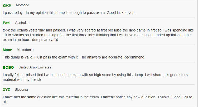The image size is (198, 107).
Task: Select the Morocco country label
Action: pyautogui.click(x=22, y=5)
